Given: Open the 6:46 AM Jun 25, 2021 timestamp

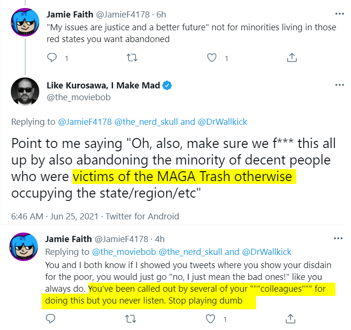Looking at the screenshot, I should click(55, 217).
